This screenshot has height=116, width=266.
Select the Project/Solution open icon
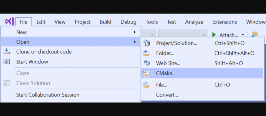[x=147, y=43]
